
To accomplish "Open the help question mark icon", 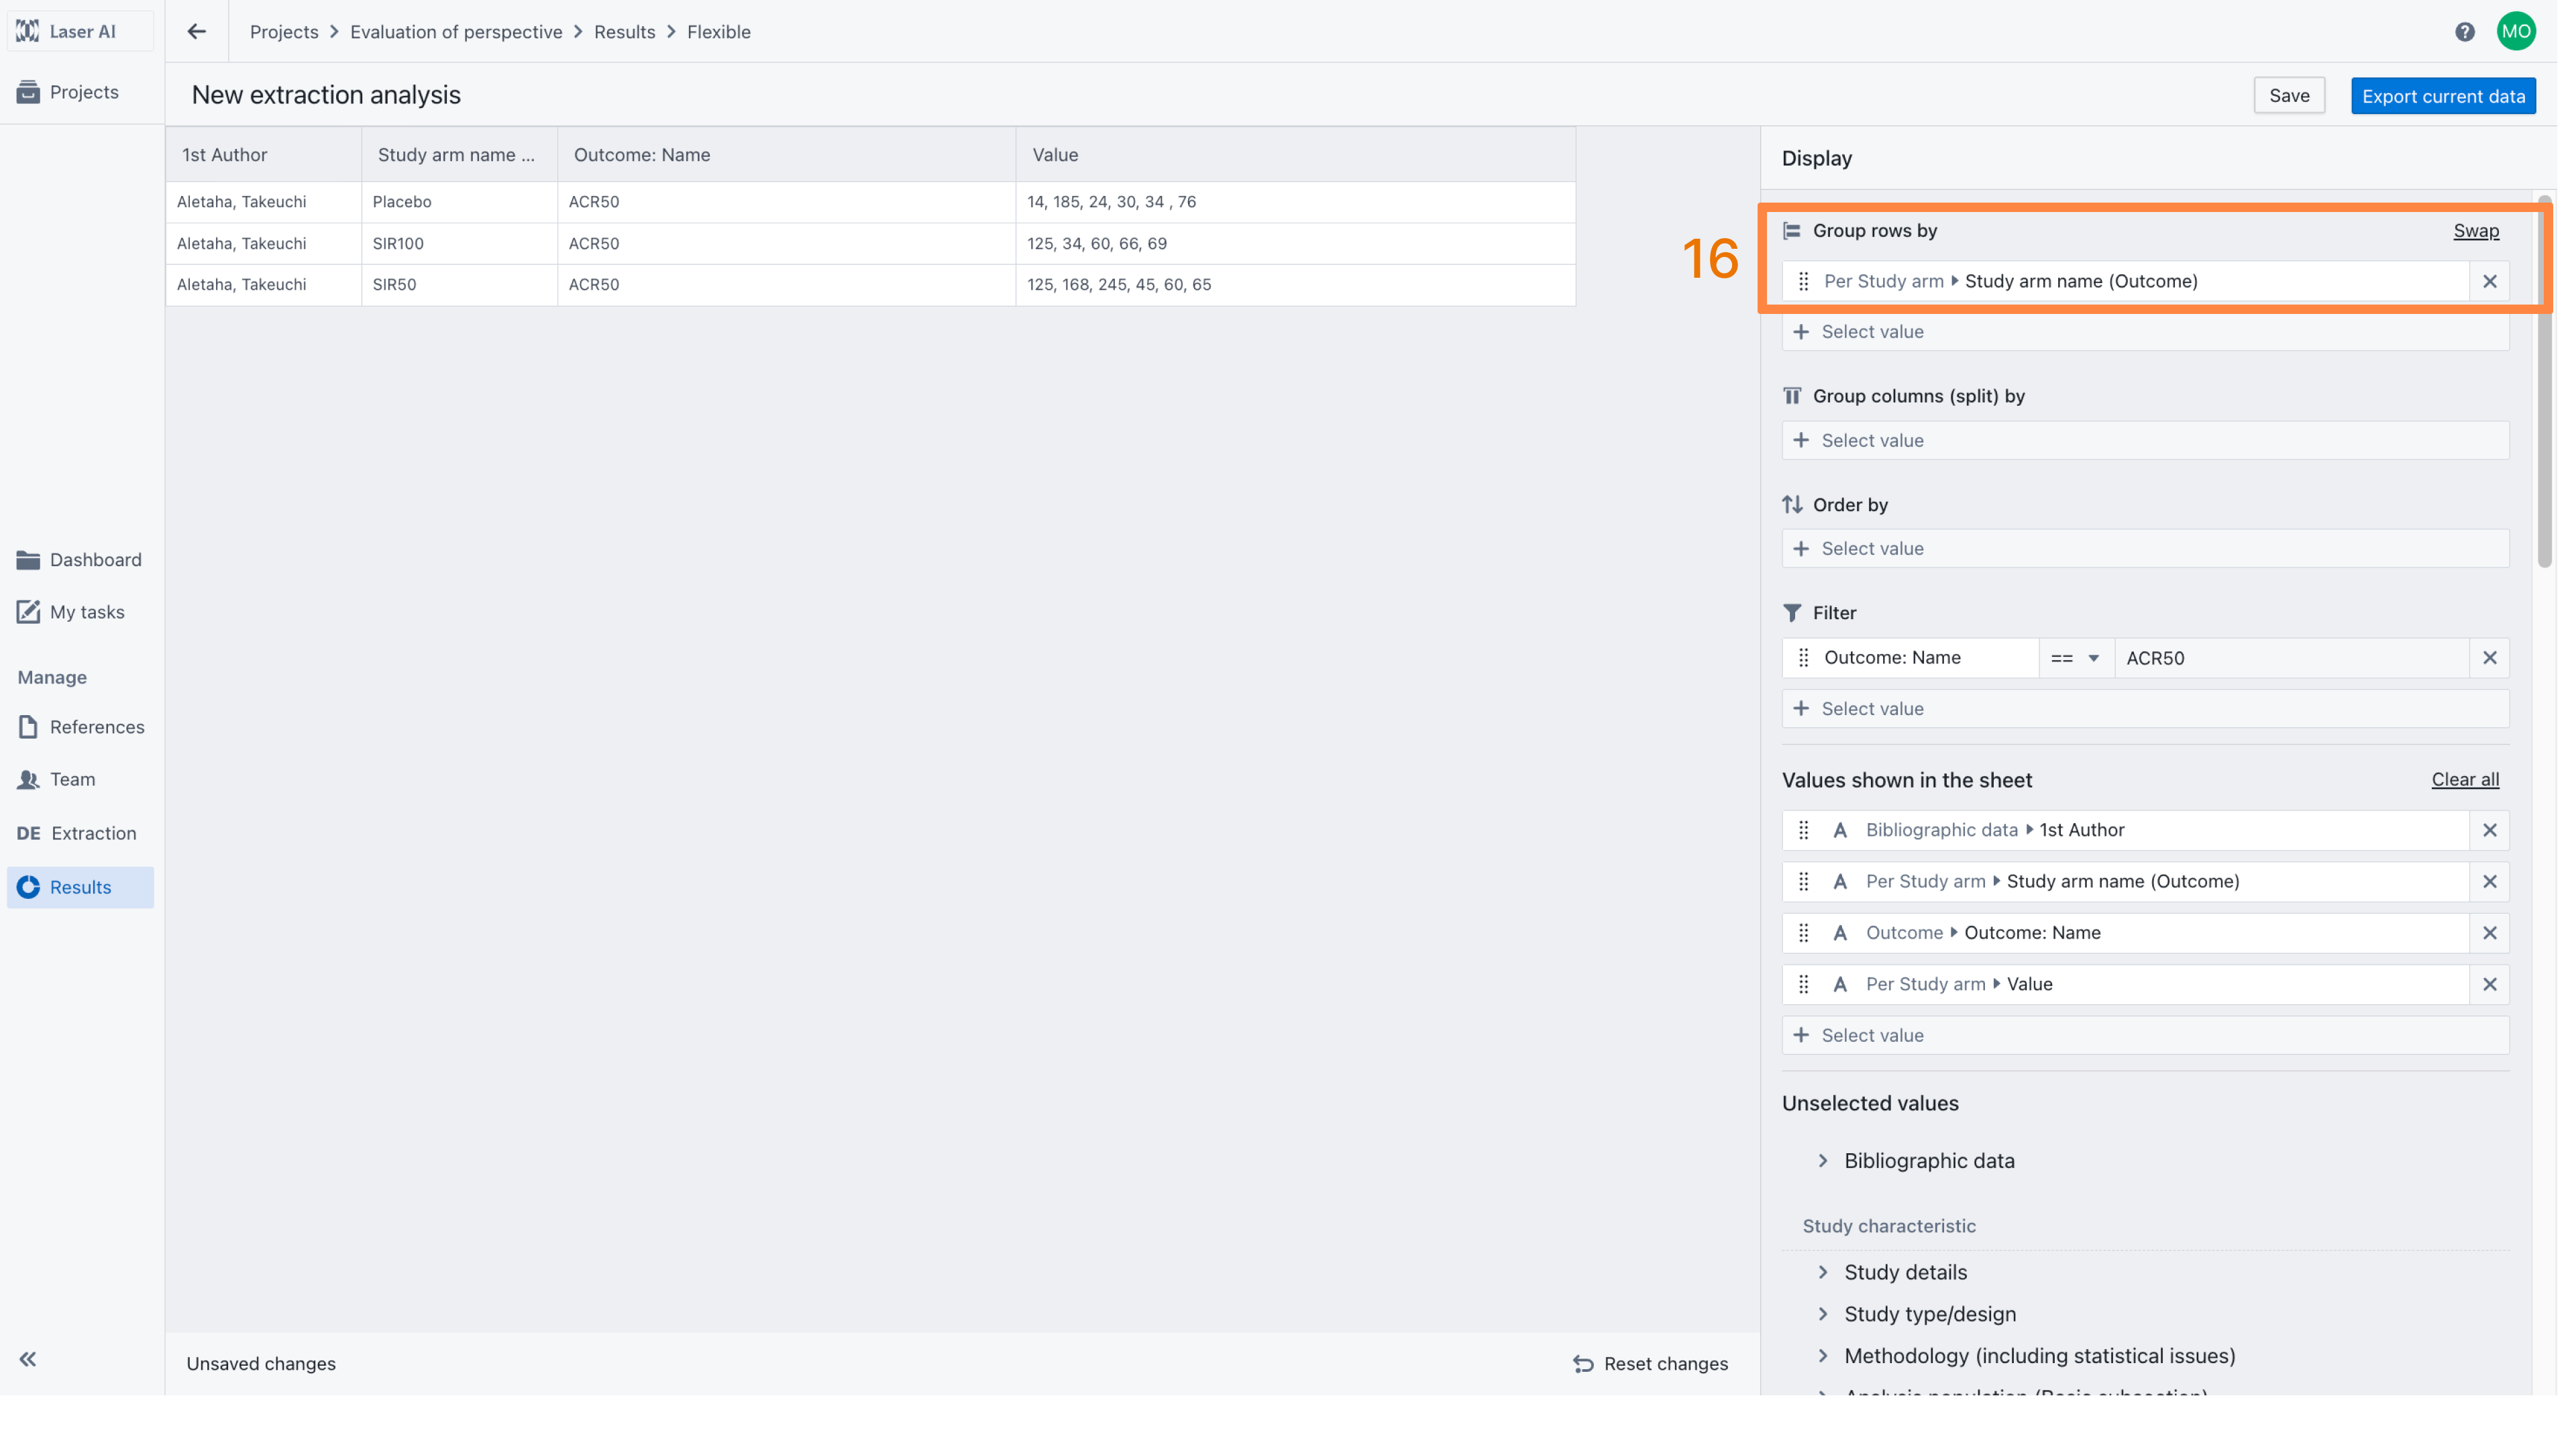I will [2464, 32].
